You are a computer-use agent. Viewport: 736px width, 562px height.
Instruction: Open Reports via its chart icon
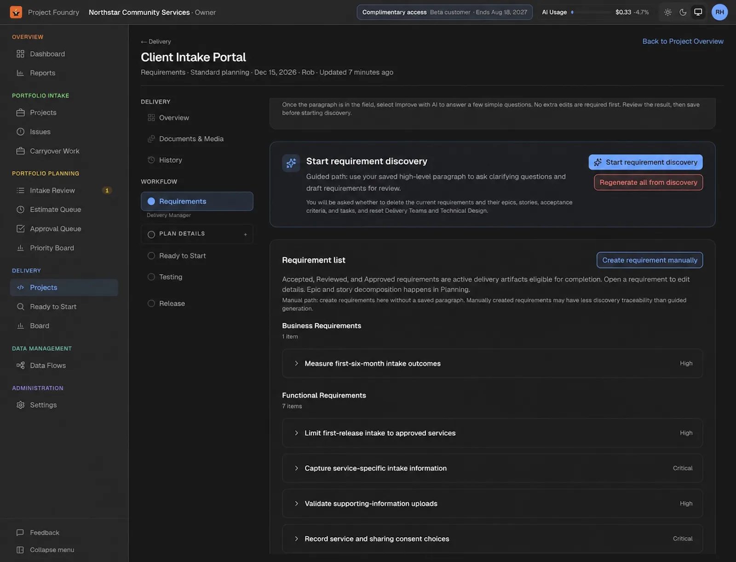pos(20,73)
